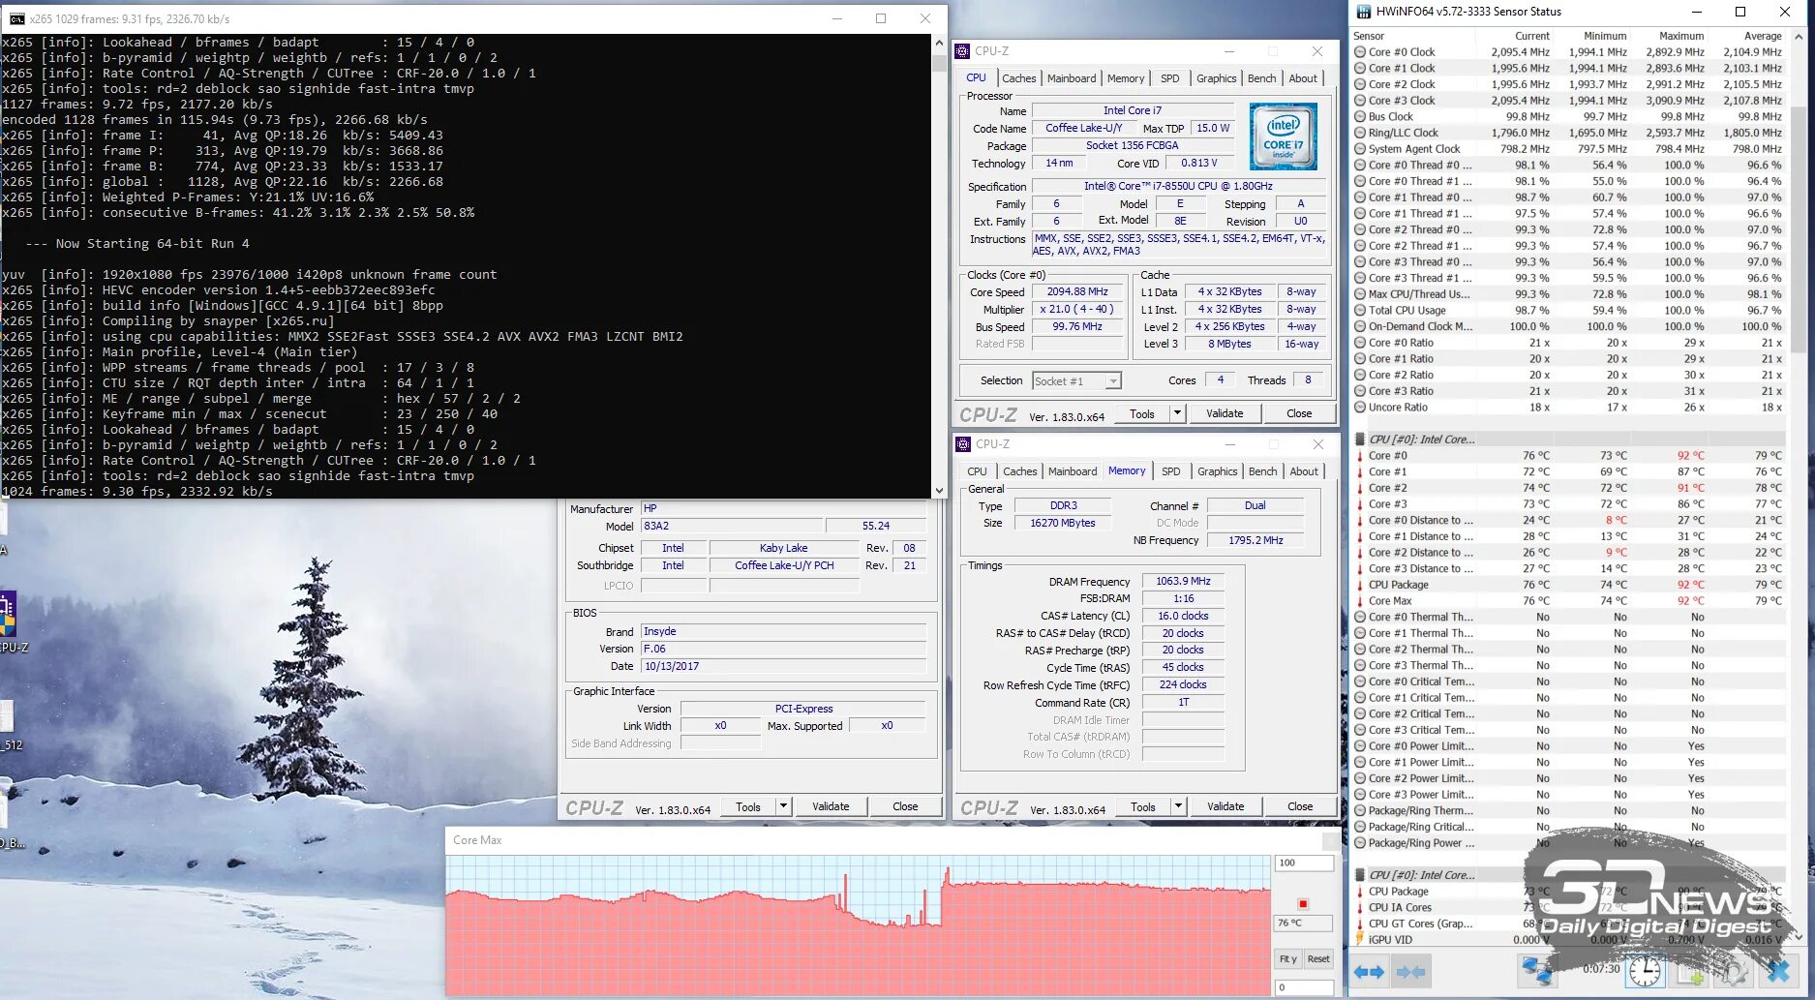
Task: Click the Core Speed value 2094.88 MHz in CPU-Z
Action: pos(1077,292)
